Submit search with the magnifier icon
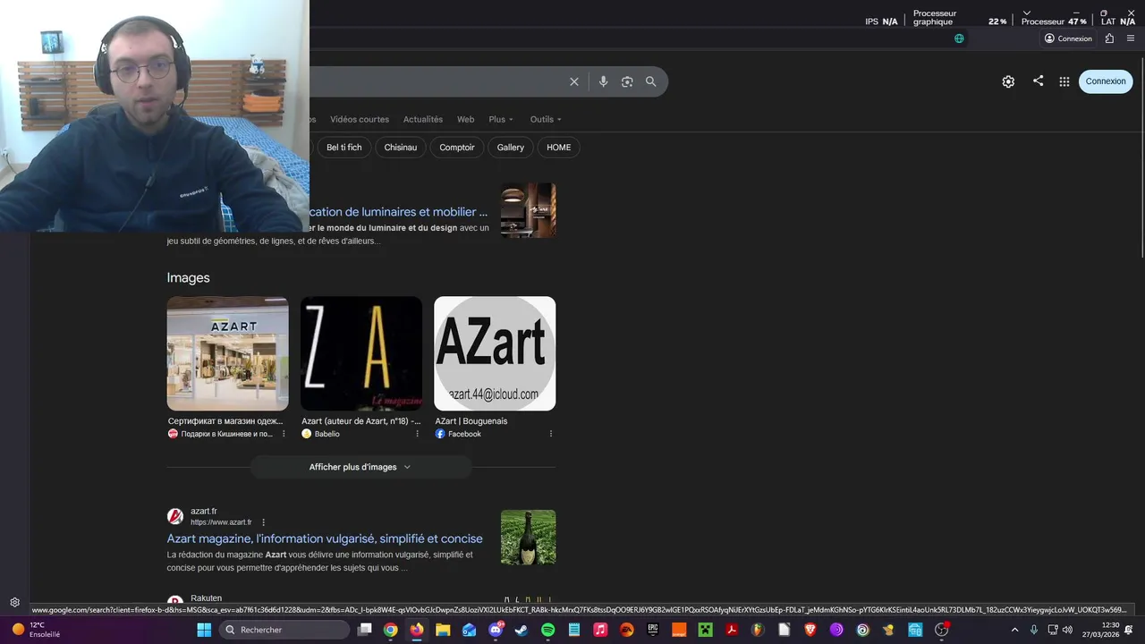This screenshot has width=1145, height=644. point(651,81)
